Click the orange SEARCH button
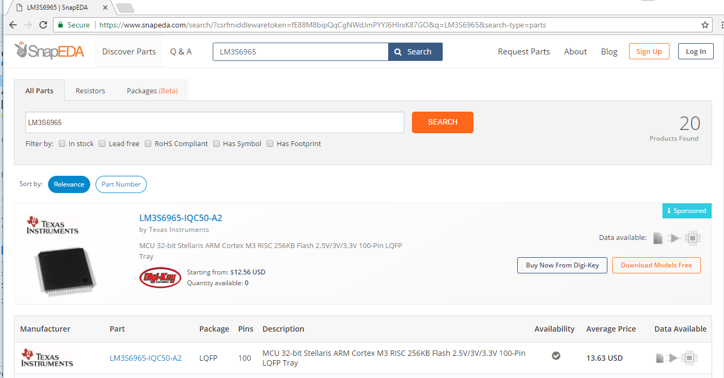The height and width of the screenshot is (378, 724). (x=443, y=122)
